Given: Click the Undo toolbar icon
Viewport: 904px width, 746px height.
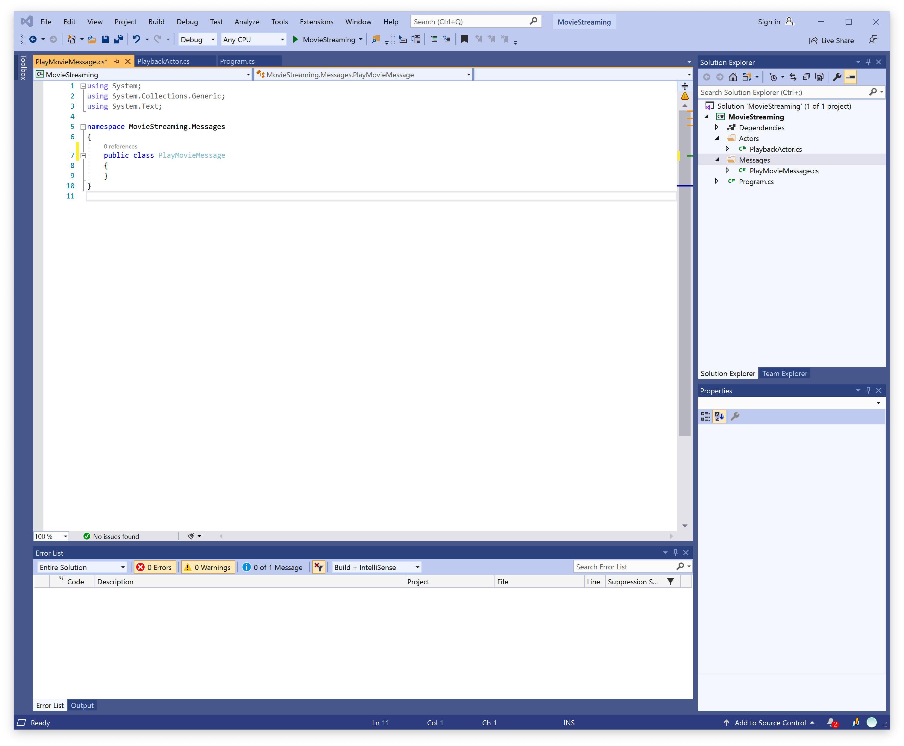Looking at the screenshot, I should point(136,40).
